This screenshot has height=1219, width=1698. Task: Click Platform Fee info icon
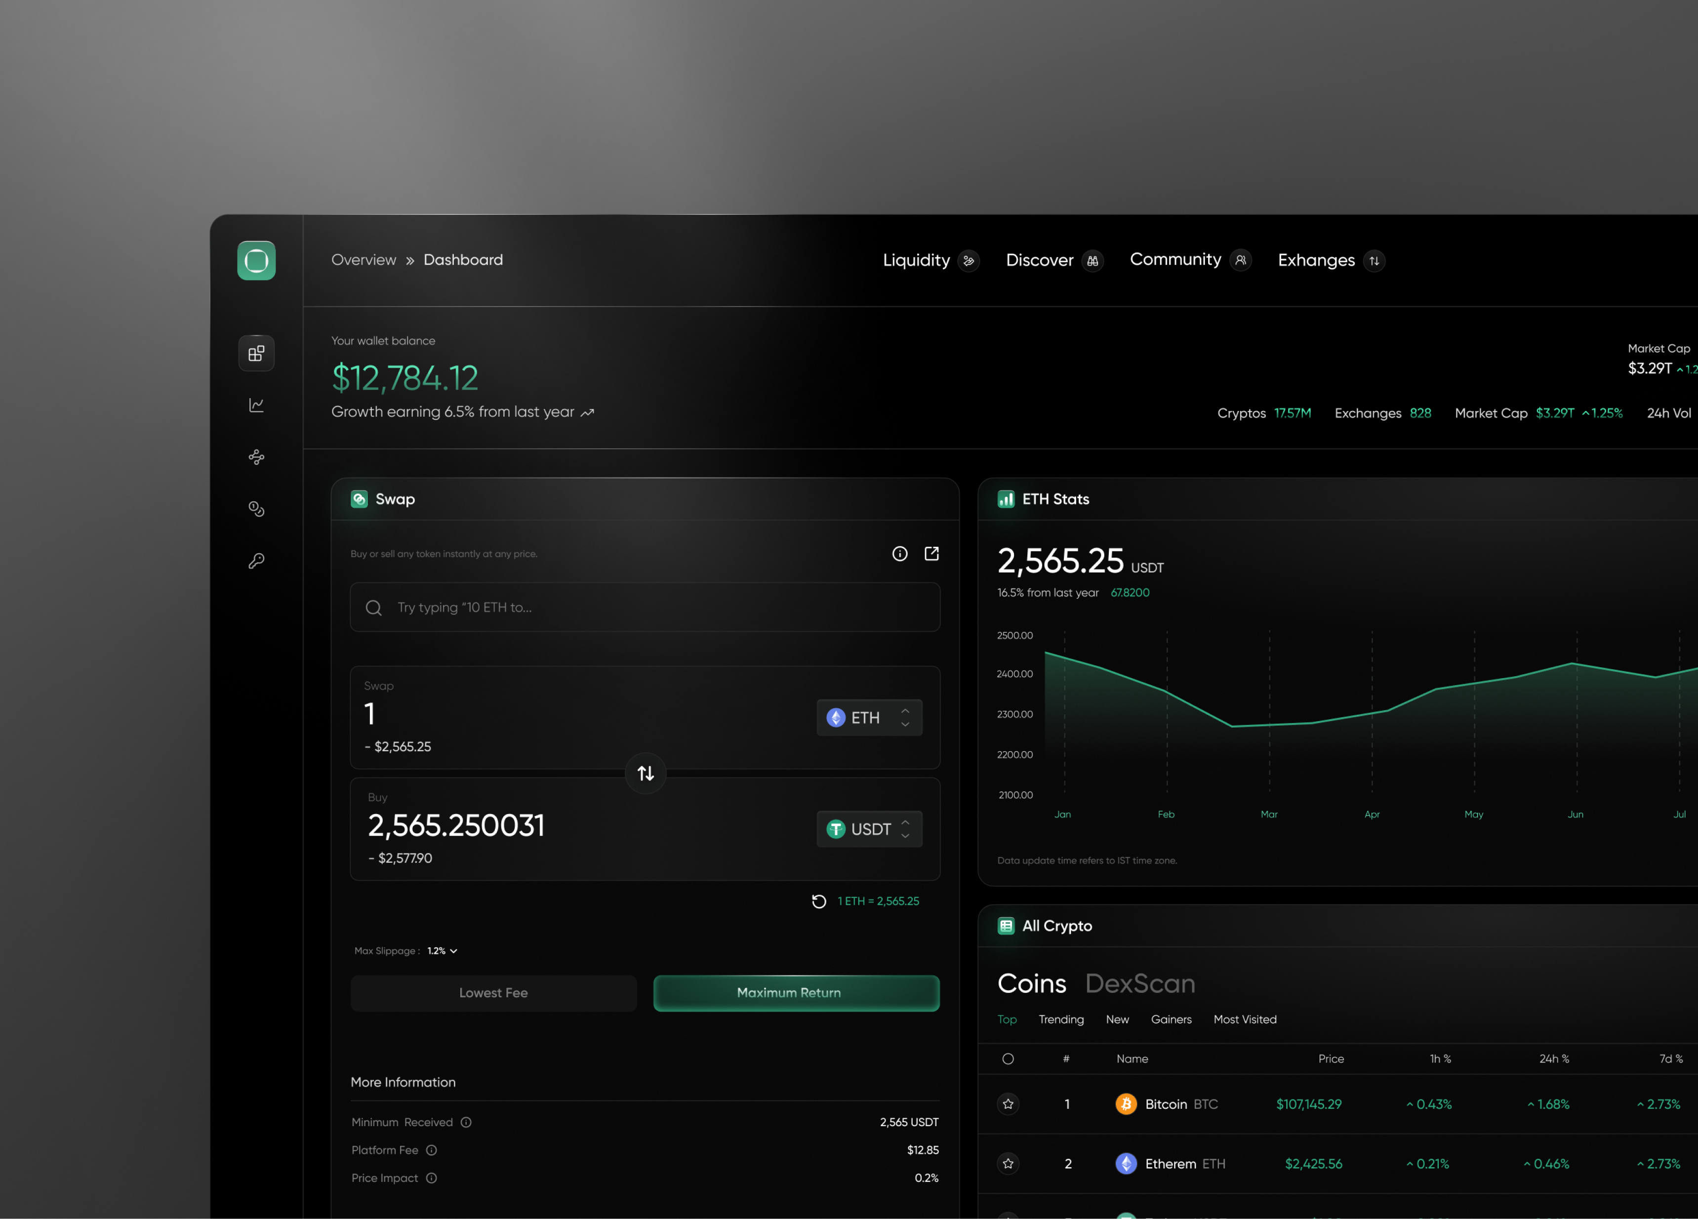point(431,1150)
